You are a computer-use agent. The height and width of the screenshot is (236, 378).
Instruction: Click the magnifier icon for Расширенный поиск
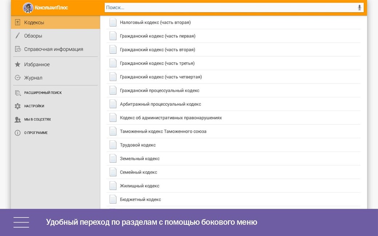point(17,93)
